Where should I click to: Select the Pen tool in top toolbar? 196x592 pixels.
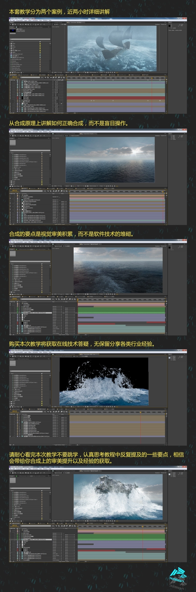coord(28,25)
